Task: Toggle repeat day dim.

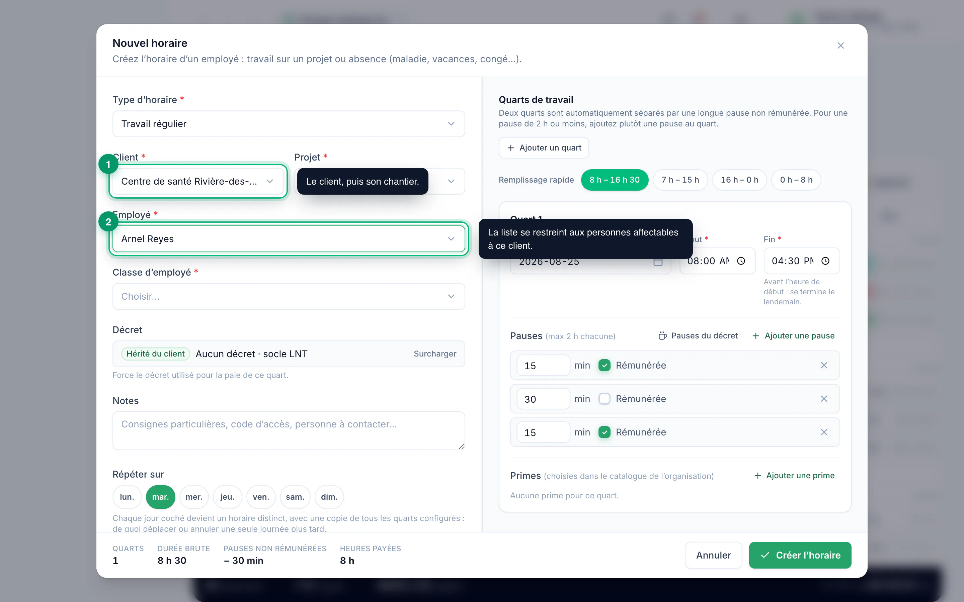Action: click(x=329, y=497)
